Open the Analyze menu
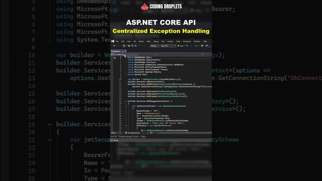Image resolution: width=322 pixels, height=181 pixels. coord(170,41)
